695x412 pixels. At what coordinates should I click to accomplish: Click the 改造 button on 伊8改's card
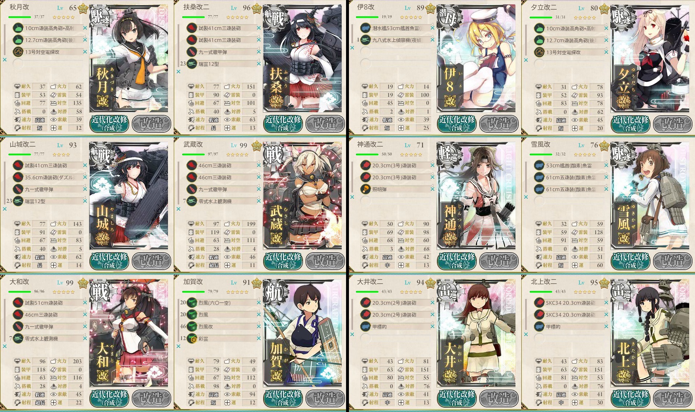(x=499, y=124)
